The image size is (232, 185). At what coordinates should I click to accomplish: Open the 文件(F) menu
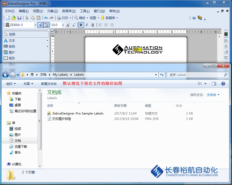tap(10, 11)
